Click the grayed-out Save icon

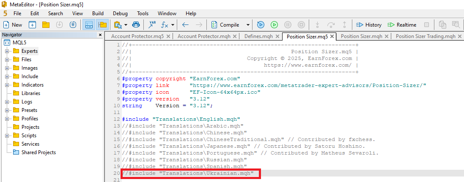pyautogui.click(x=59, y=25)
